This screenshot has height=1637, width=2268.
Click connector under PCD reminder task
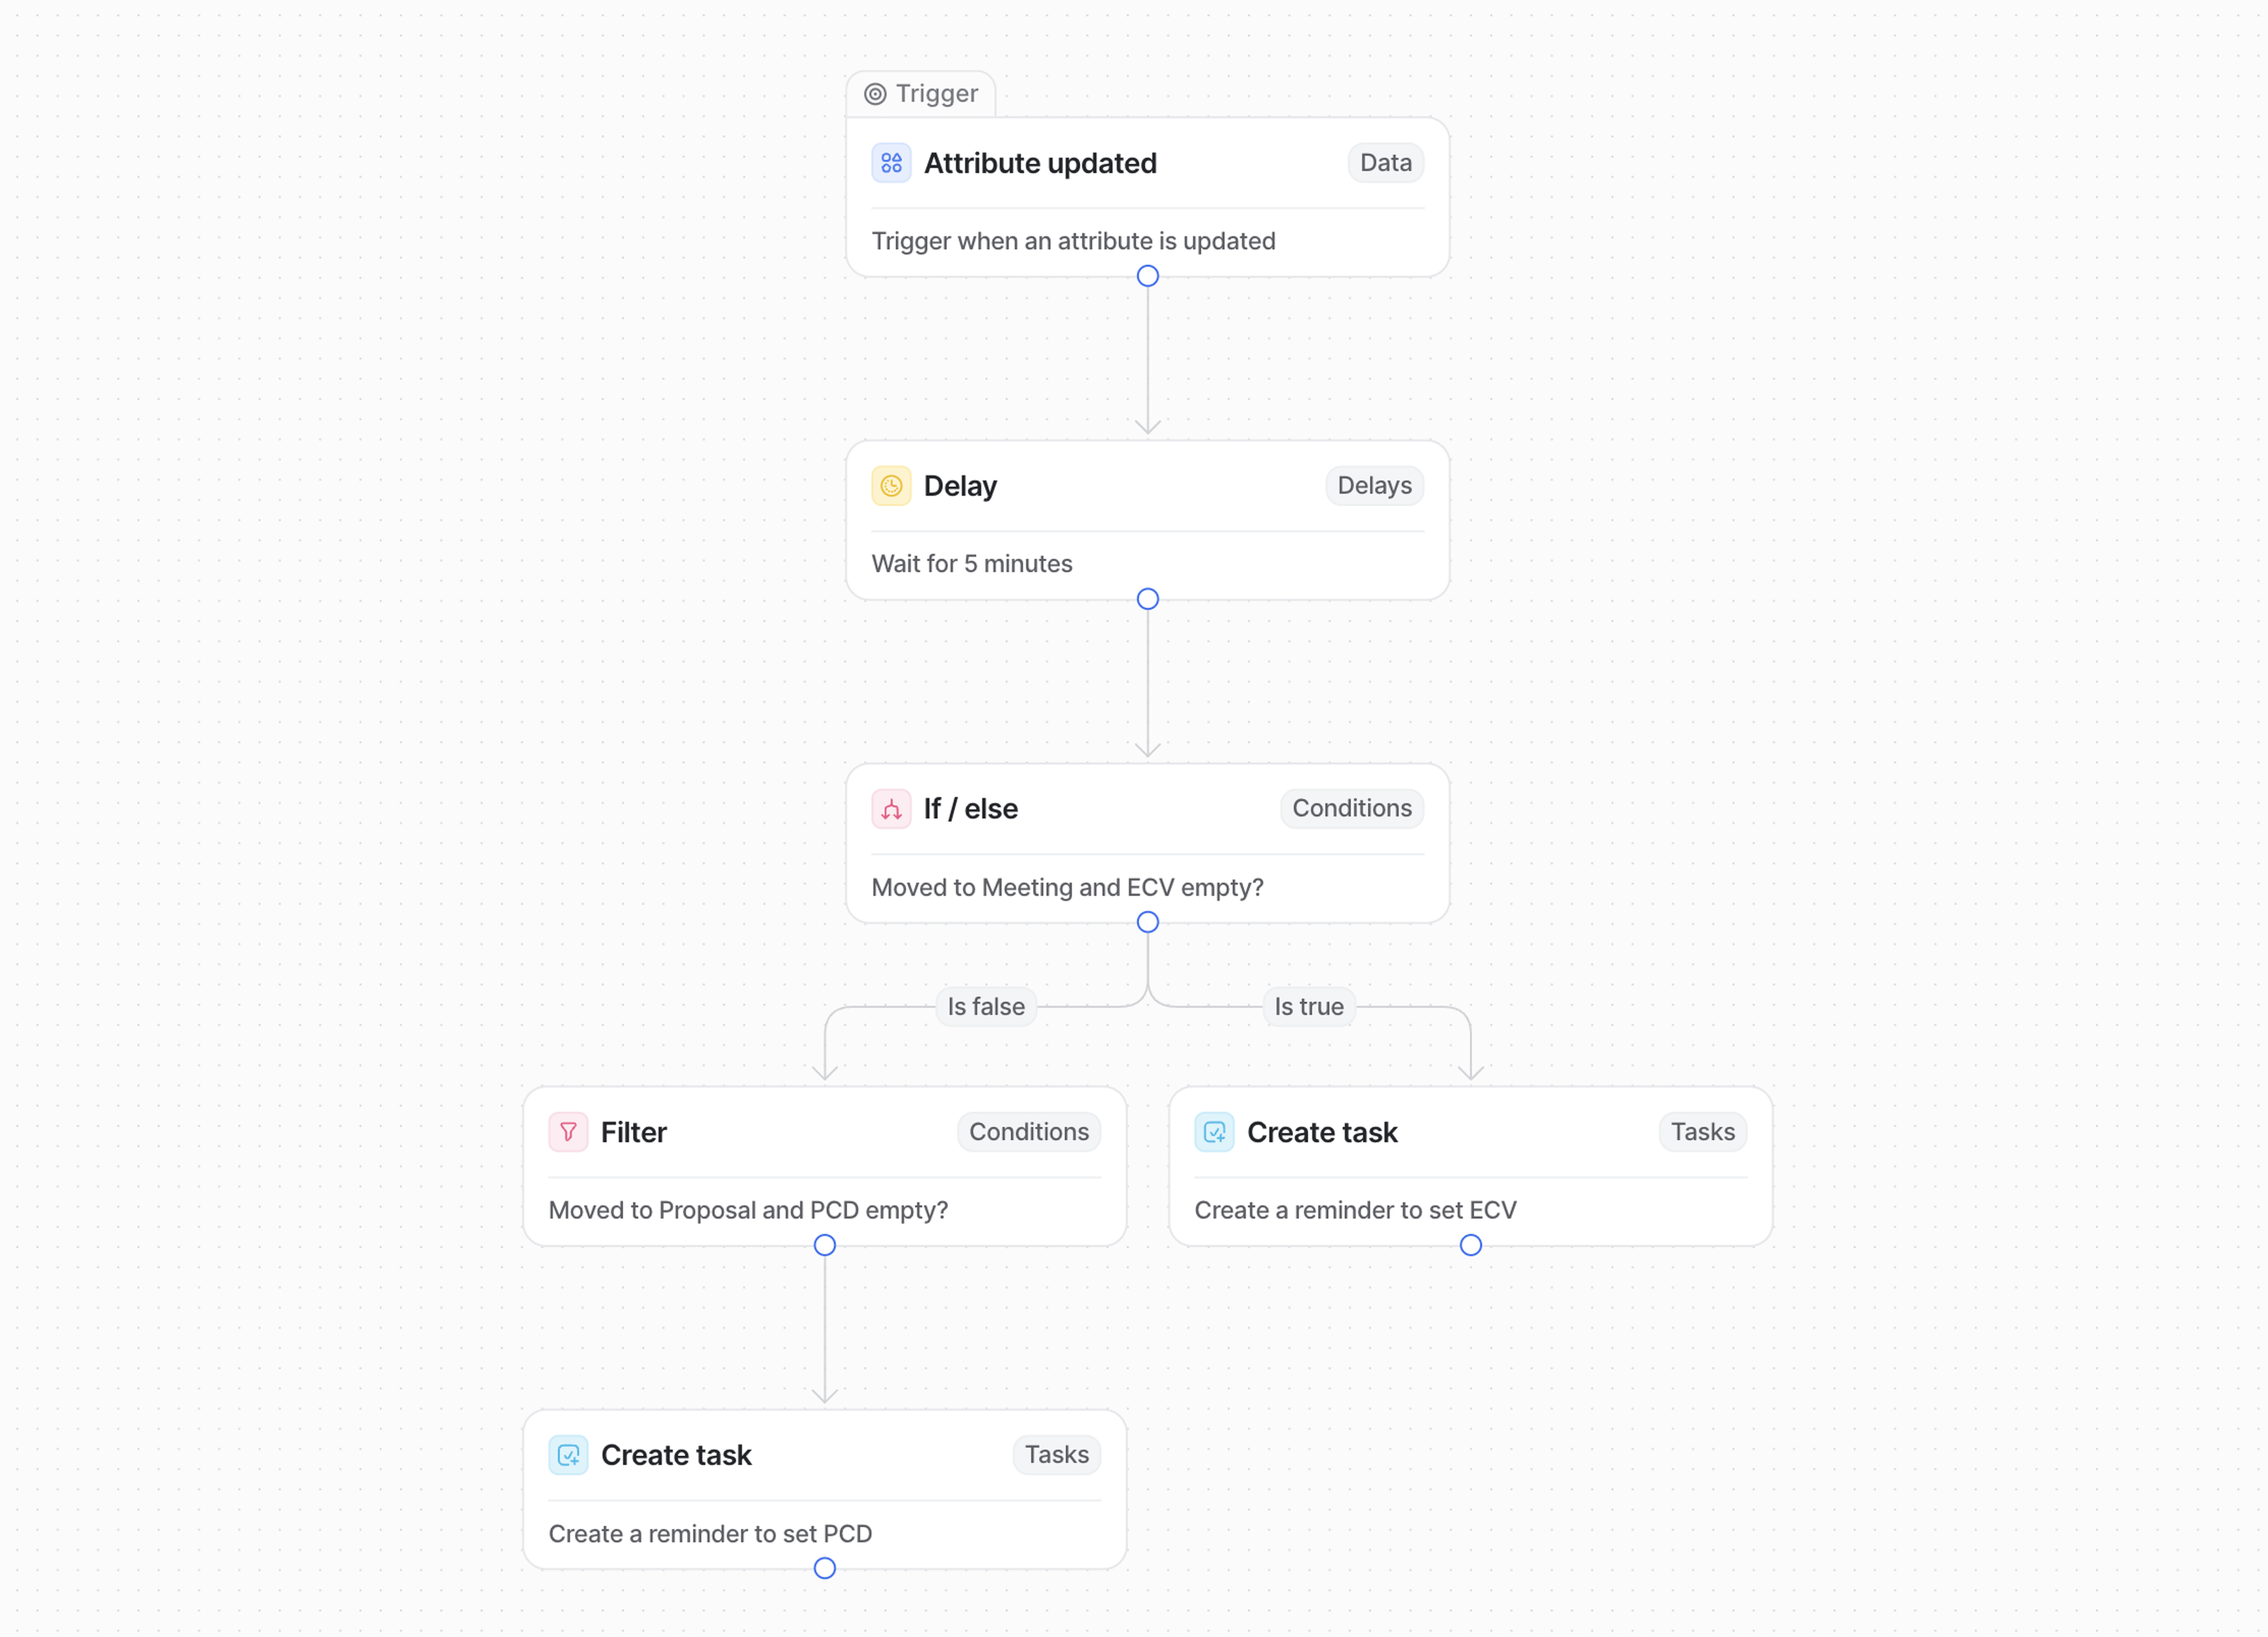pos(825,1568)
